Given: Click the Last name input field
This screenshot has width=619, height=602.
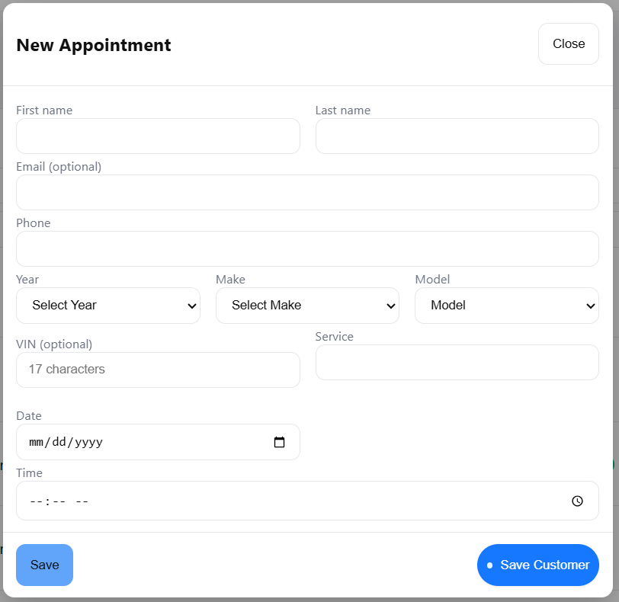Looking at the screenshot, I should tap(457, 136).
